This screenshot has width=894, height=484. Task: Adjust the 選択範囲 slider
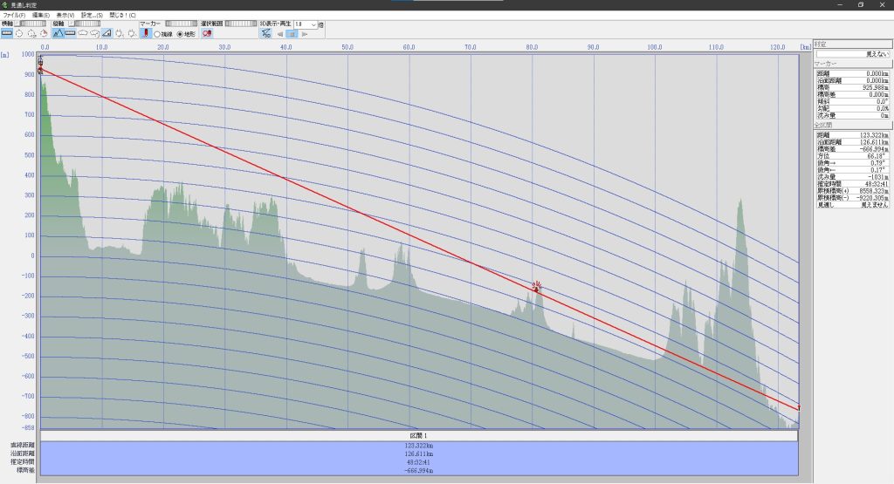pyautogui.click(x=241, y=24)
